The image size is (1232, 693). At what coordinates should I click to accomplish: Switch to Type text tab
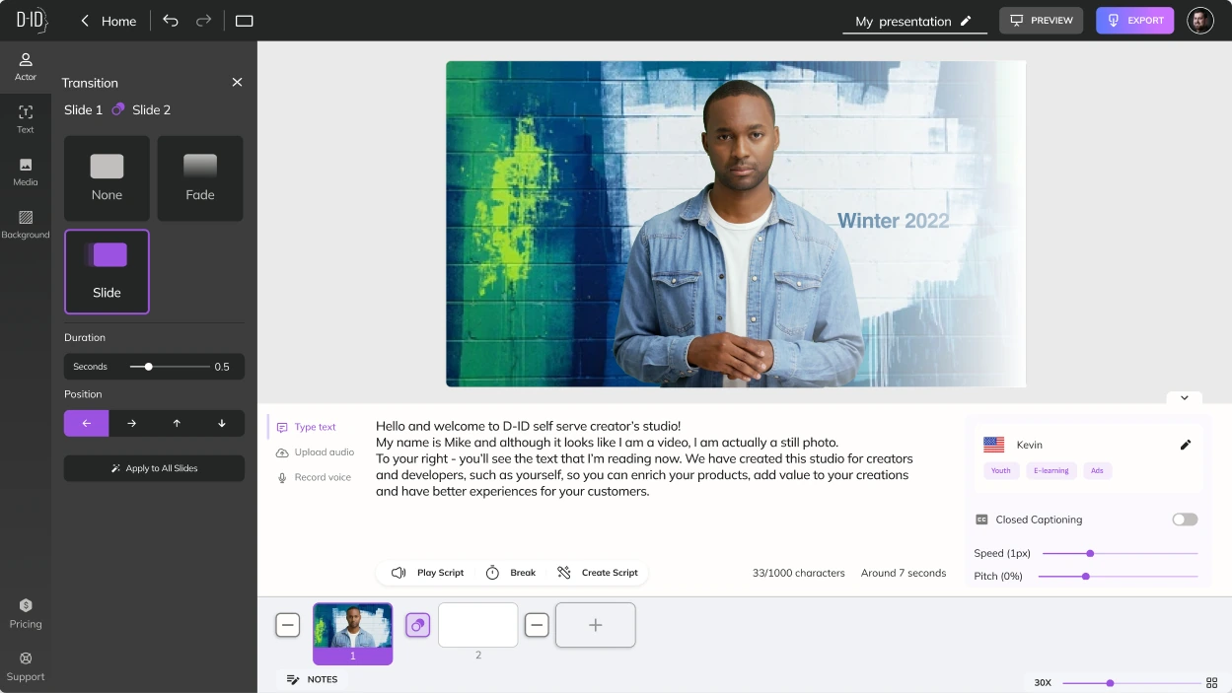307,427
